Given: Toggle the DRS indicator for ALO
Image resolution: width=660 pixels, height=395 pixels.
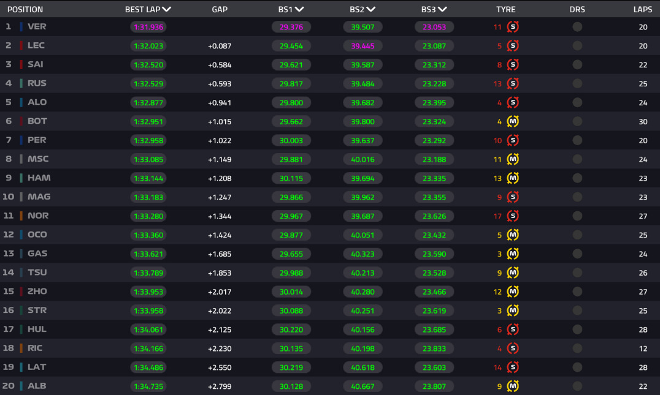Looking at the screenshot, I should [x=578, y=102].
